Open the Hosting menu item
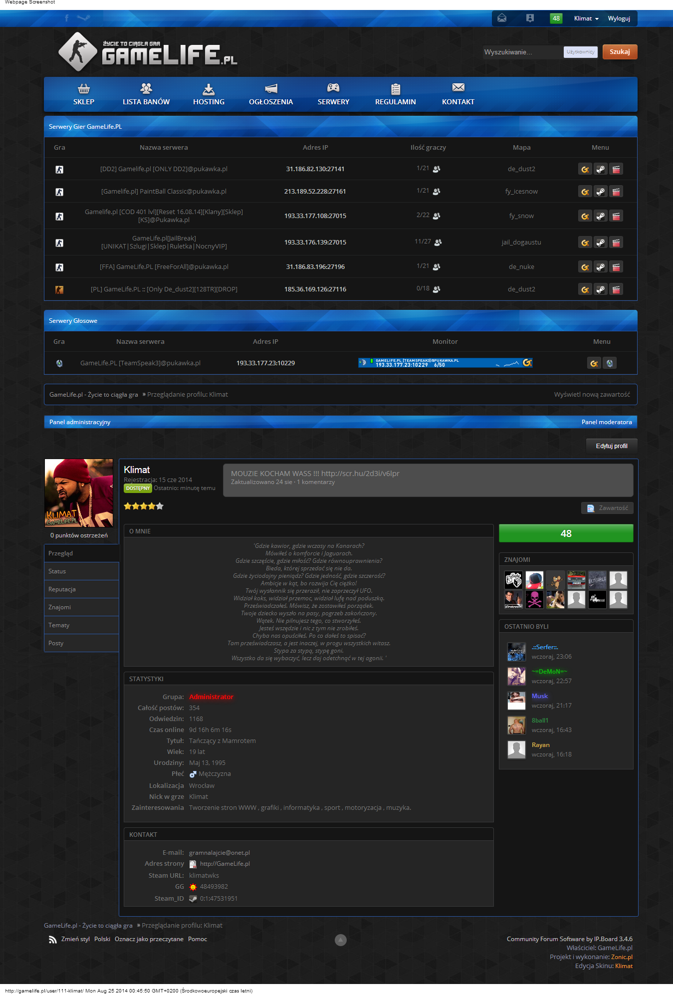 209,94
